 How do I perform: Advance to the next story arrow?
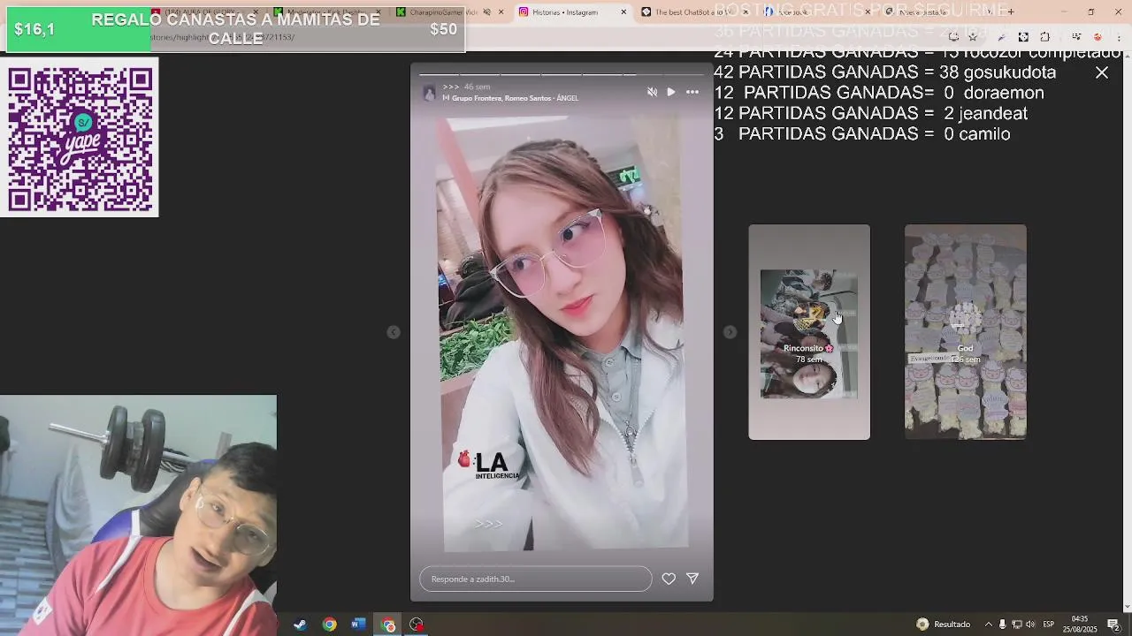click(730, 332)
